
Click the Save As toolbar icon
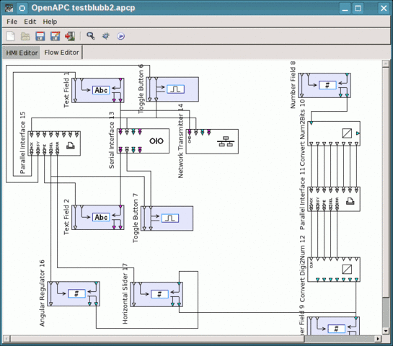point(55,36)
